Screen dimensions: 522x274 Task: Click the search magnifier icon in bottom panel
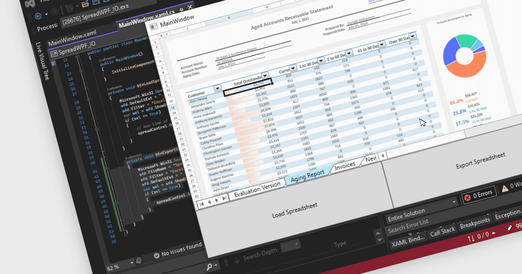click(x=210, y=267)
